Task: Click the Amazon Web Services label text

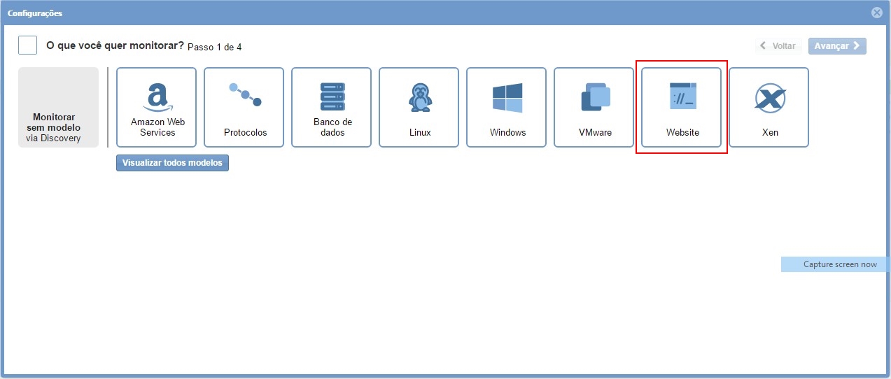Action: coord(157,127)
